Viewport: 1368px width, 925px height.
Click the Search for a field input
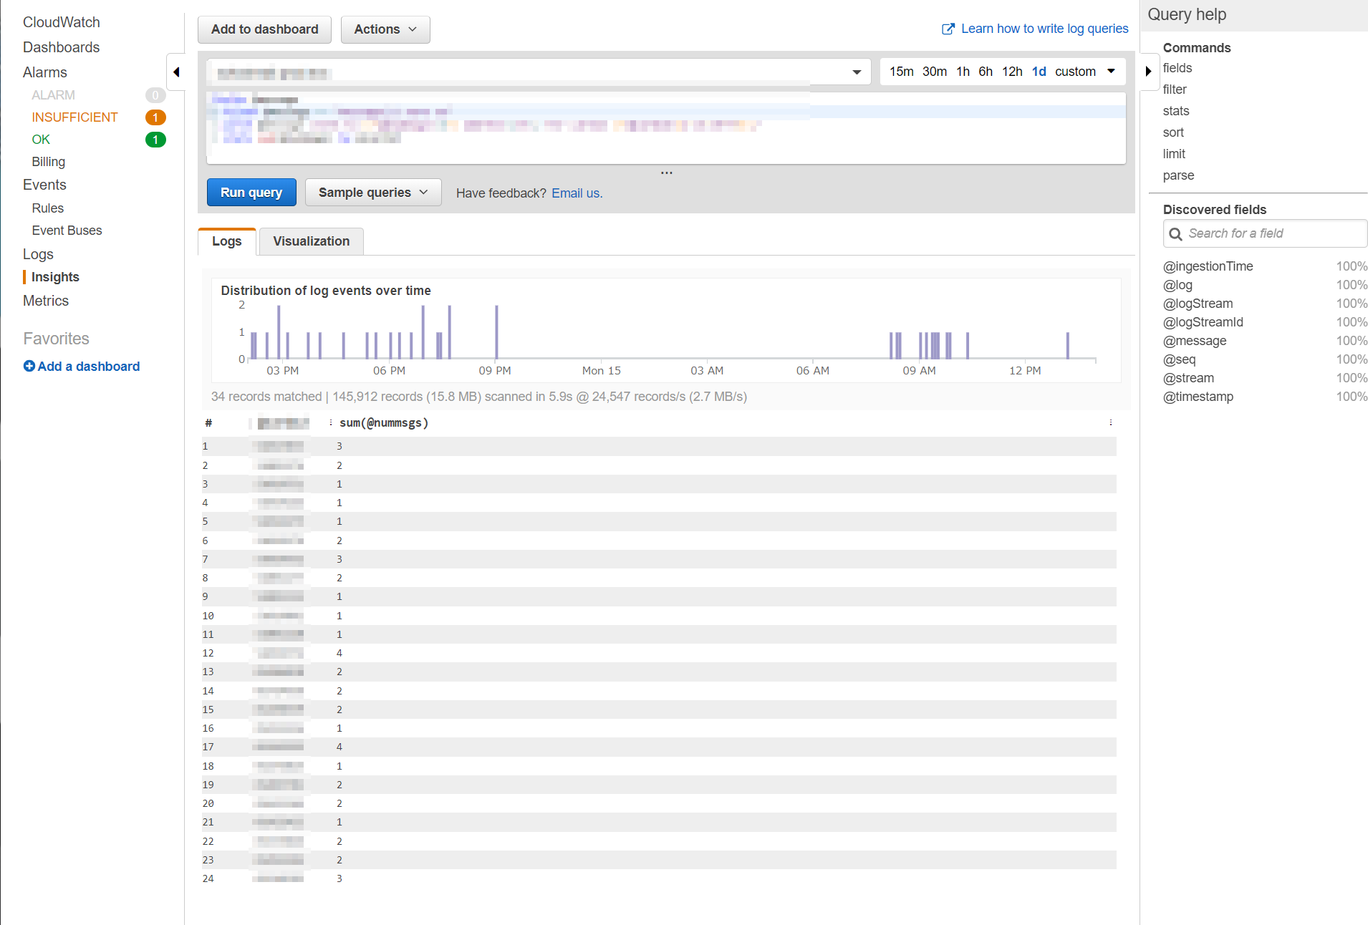1266,233
